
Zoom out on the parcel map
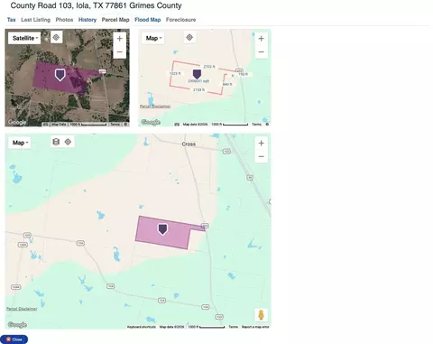point(262,51)
